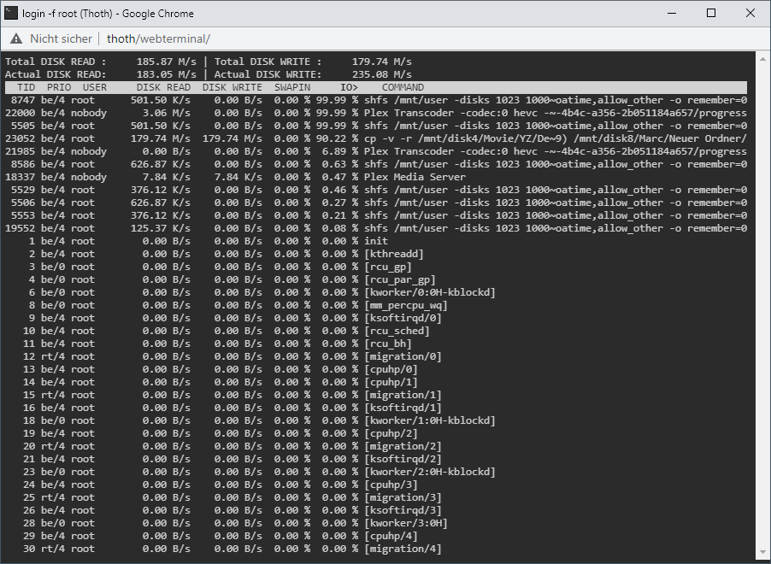This screenshot has height=564, width=771.
Task: Click the [cpuhp/0] process entry
Action: point(391,369)
